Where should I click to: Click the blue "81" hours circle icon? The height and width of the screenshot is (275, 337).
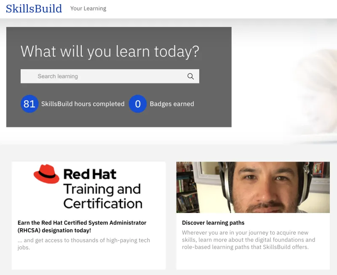click(29, 104)
